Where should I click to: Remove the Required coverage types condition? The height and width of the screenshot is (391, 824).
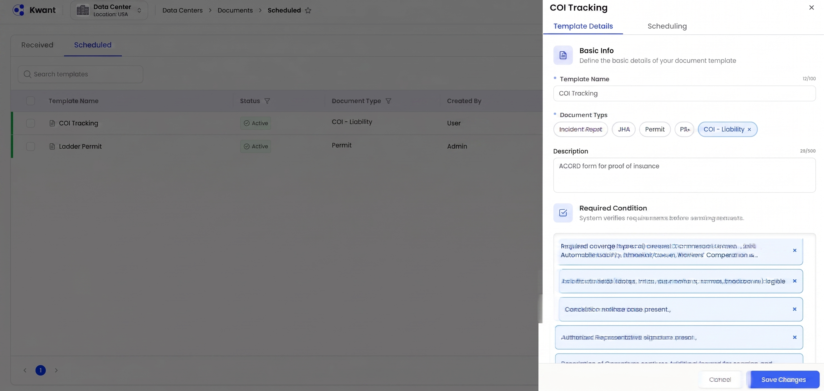(795, 250)
